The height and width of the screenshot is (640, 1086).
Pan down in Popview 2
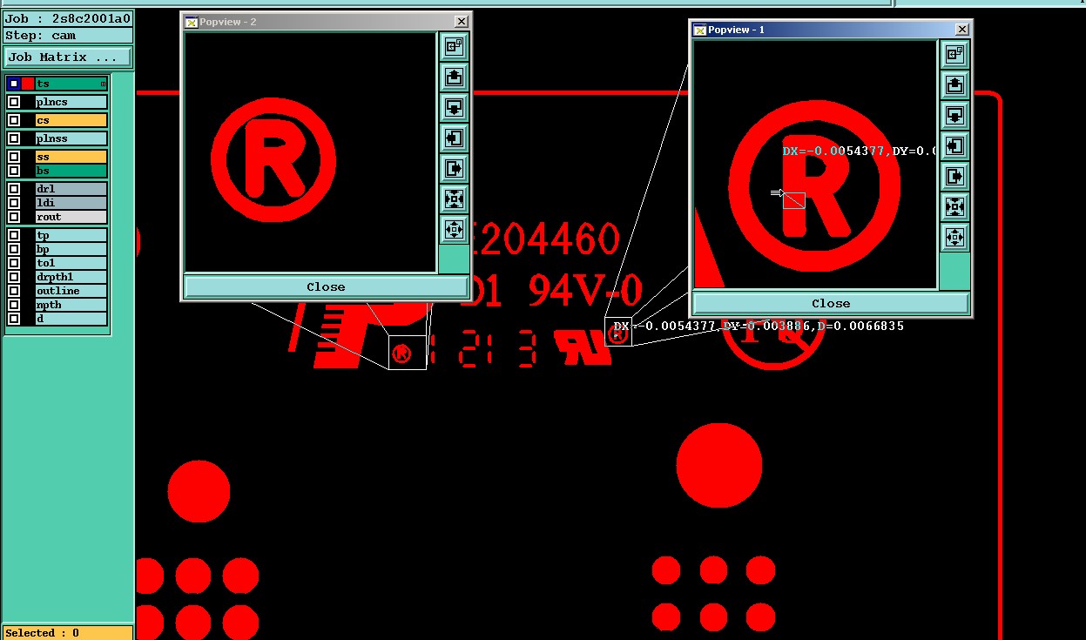(x=453, y=107)
